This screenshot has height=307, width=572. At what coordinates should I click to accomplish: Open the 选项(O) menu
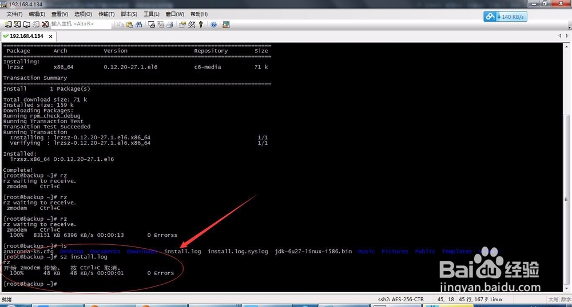[x=83, y=14]
